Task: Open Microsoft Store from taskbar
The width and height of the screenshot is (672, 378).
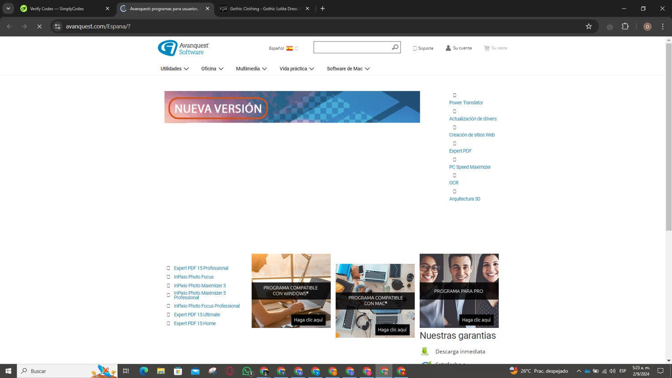Action: coord(178,371)
